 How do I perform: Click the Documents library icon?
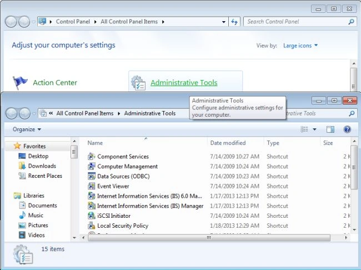22,205
